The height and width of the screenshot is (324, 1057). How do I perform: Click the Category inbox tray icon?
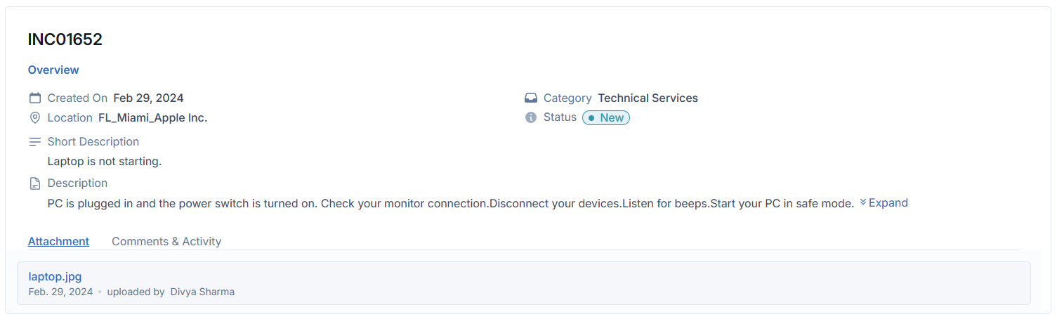click(x=531, y=98)
